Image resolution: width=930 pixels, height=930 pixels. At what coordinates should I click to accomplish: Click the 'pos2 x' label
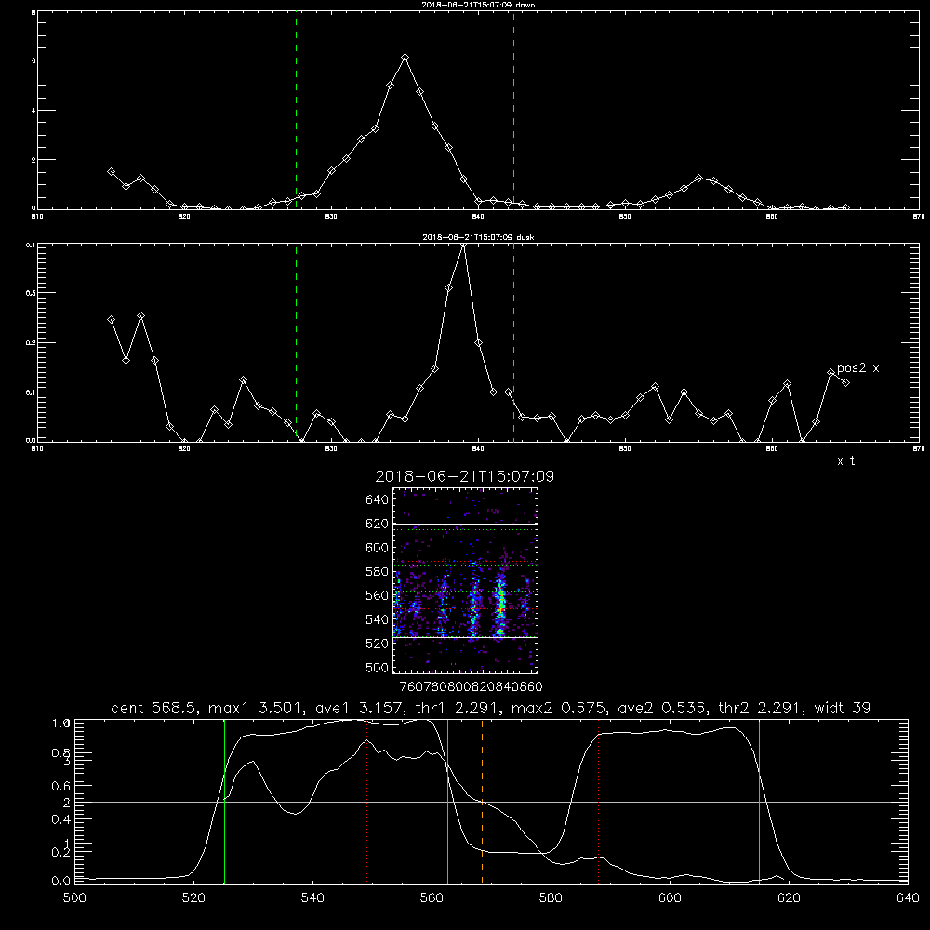click(857, 368)
